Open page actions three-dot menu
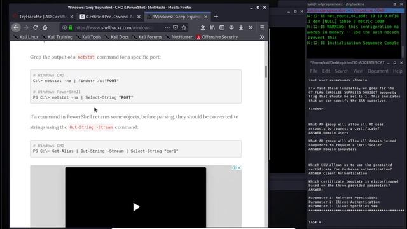407x229 pixels. (167, 27)
